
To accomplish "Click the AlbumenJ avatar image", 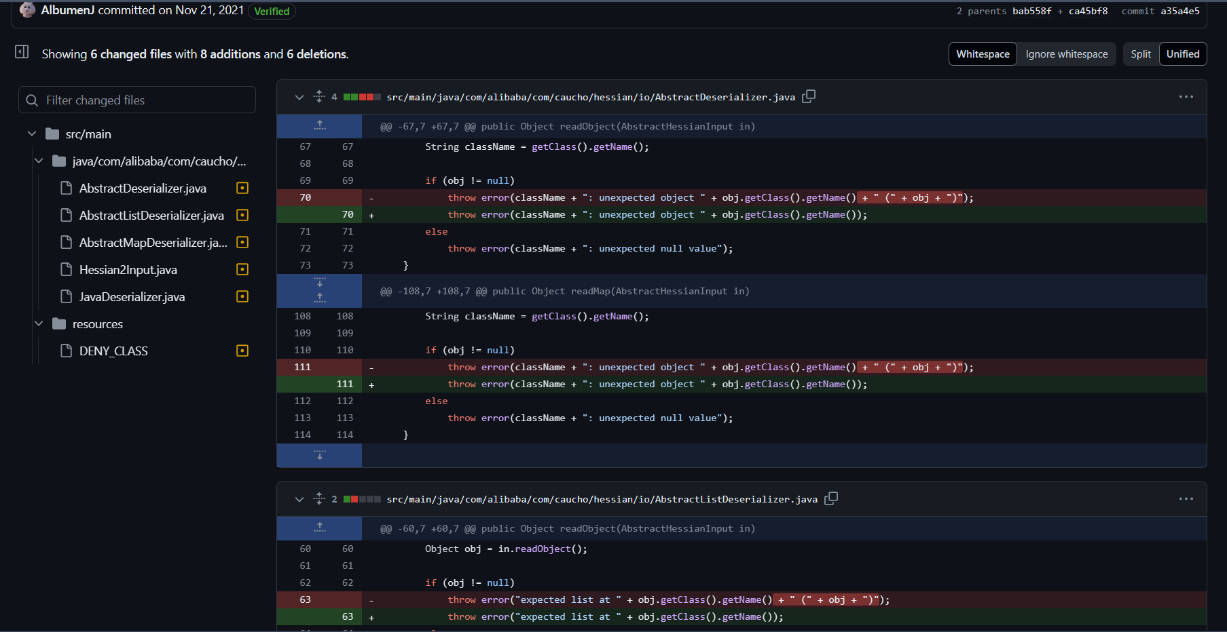I will point(27,9).
